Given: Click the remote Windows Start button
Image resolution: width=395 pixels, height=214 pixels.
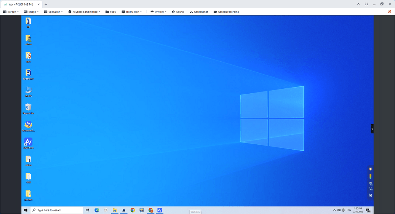Looking at the screenshot, I should pos(26,210).
